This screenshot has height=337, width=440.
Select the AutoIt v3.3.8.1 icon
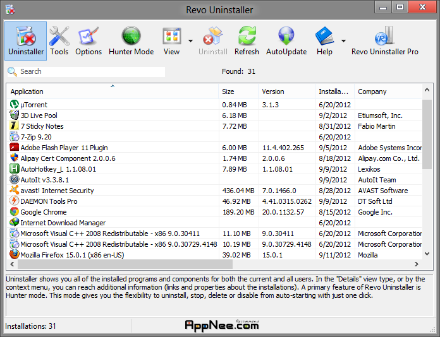pyautogui.click(x=15, y=179)
